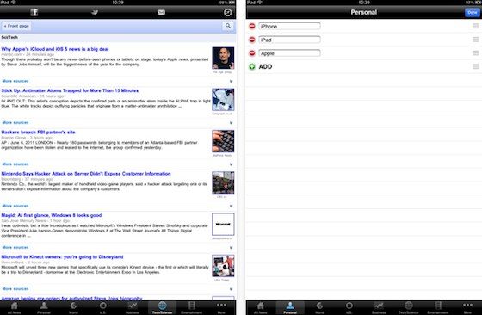
Task: Expand sources arrow under Windows 8 article
Action: coord(232,247)
